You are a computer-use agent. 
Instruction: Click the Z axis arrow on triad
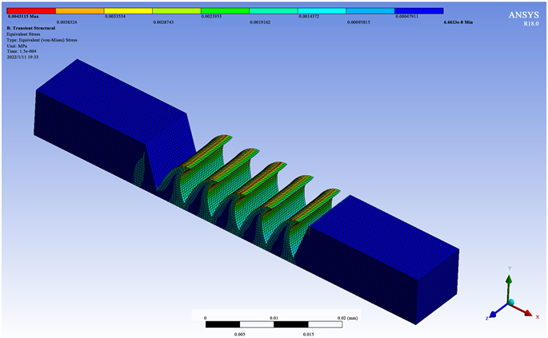pos(493,314)
